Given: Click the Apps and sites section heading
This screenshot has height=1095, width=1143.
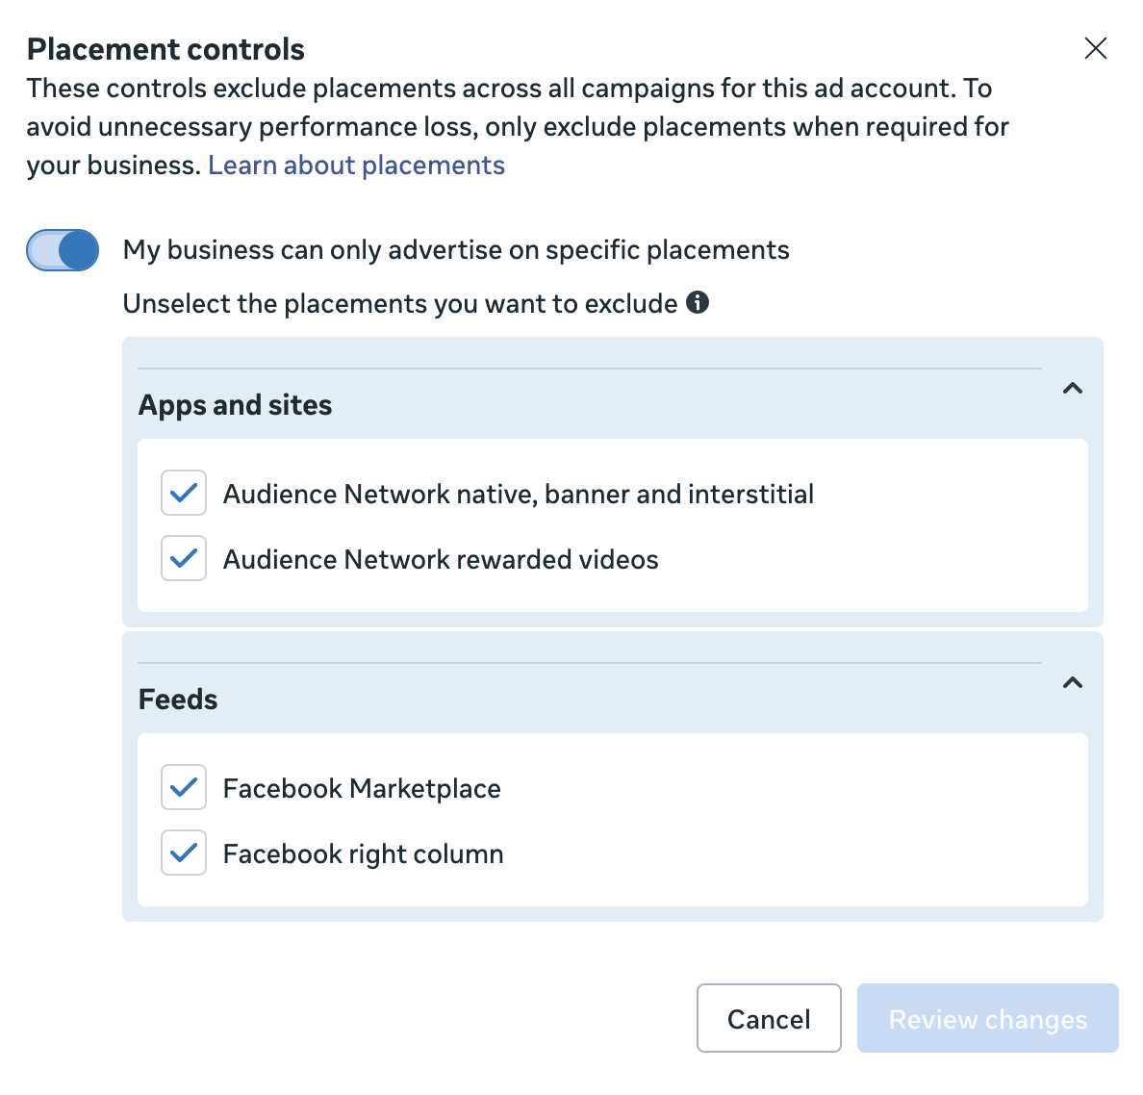Looking at the screenshot, I should tap(236, 405).
